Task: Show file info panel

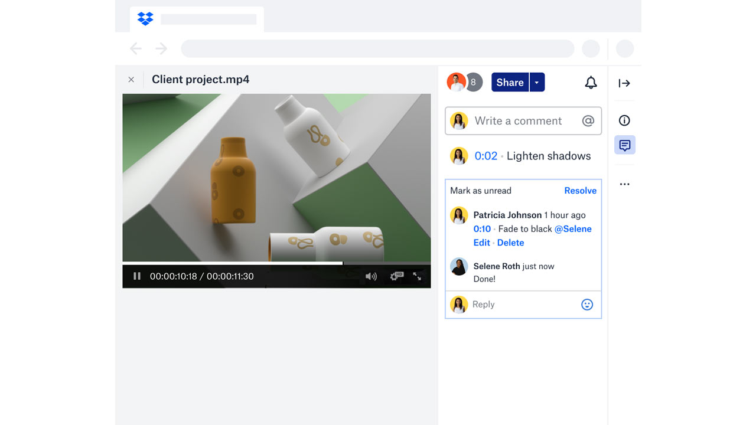Action: point(624,120)
